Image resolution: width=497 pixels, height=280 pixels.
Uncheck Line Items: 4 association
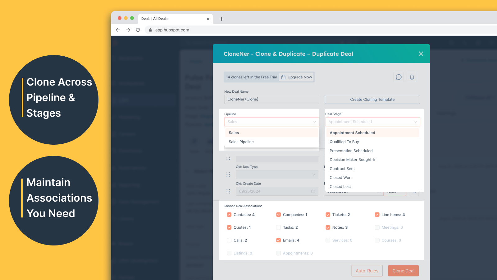(x=377, y=215)
